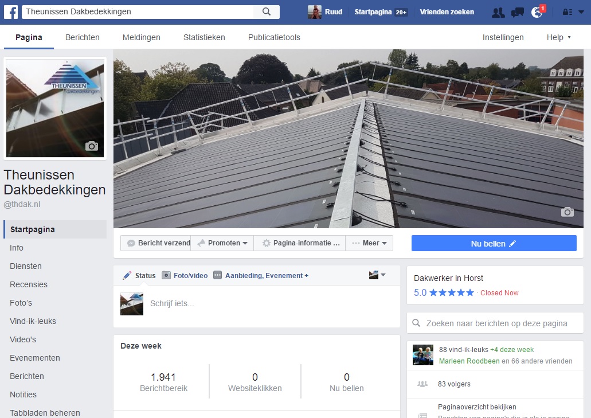
Task: Click the Foto/video camera icon
Action: [x=166, y=275]
